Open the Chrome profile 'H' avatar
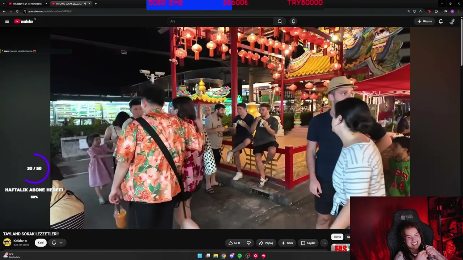This screenshot has height=260, width=463. [452, 11]
